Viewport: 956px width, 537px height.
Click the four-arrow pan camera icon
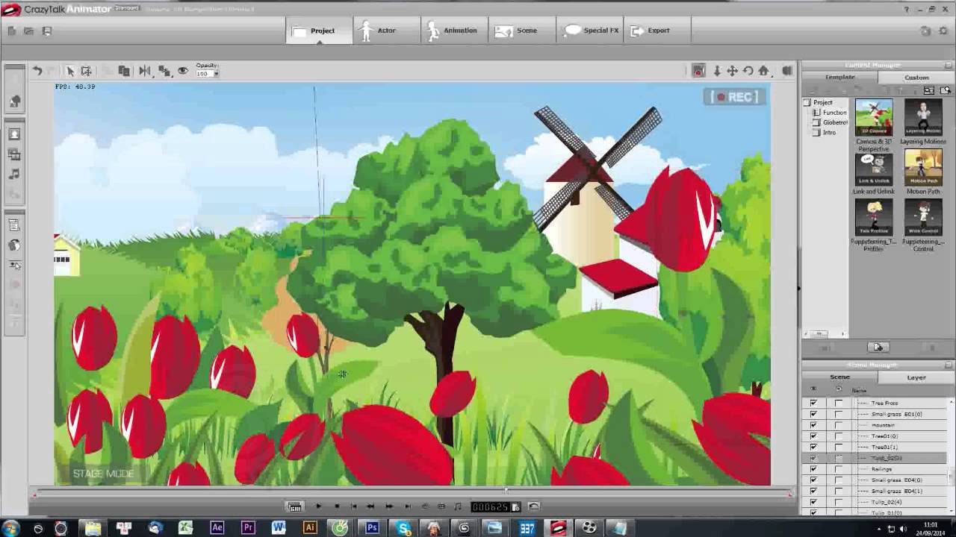(732, 71)
